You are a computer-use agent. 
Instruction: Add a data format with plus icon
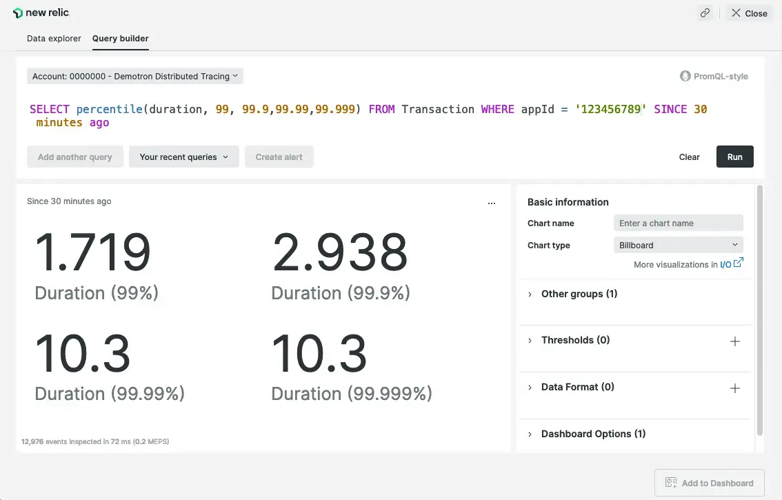[734, 388]
